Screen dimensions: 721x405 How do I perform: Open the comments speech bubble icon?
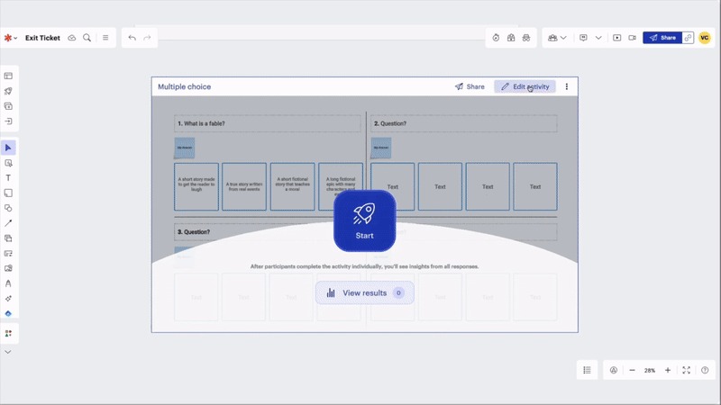coord(583,38)
